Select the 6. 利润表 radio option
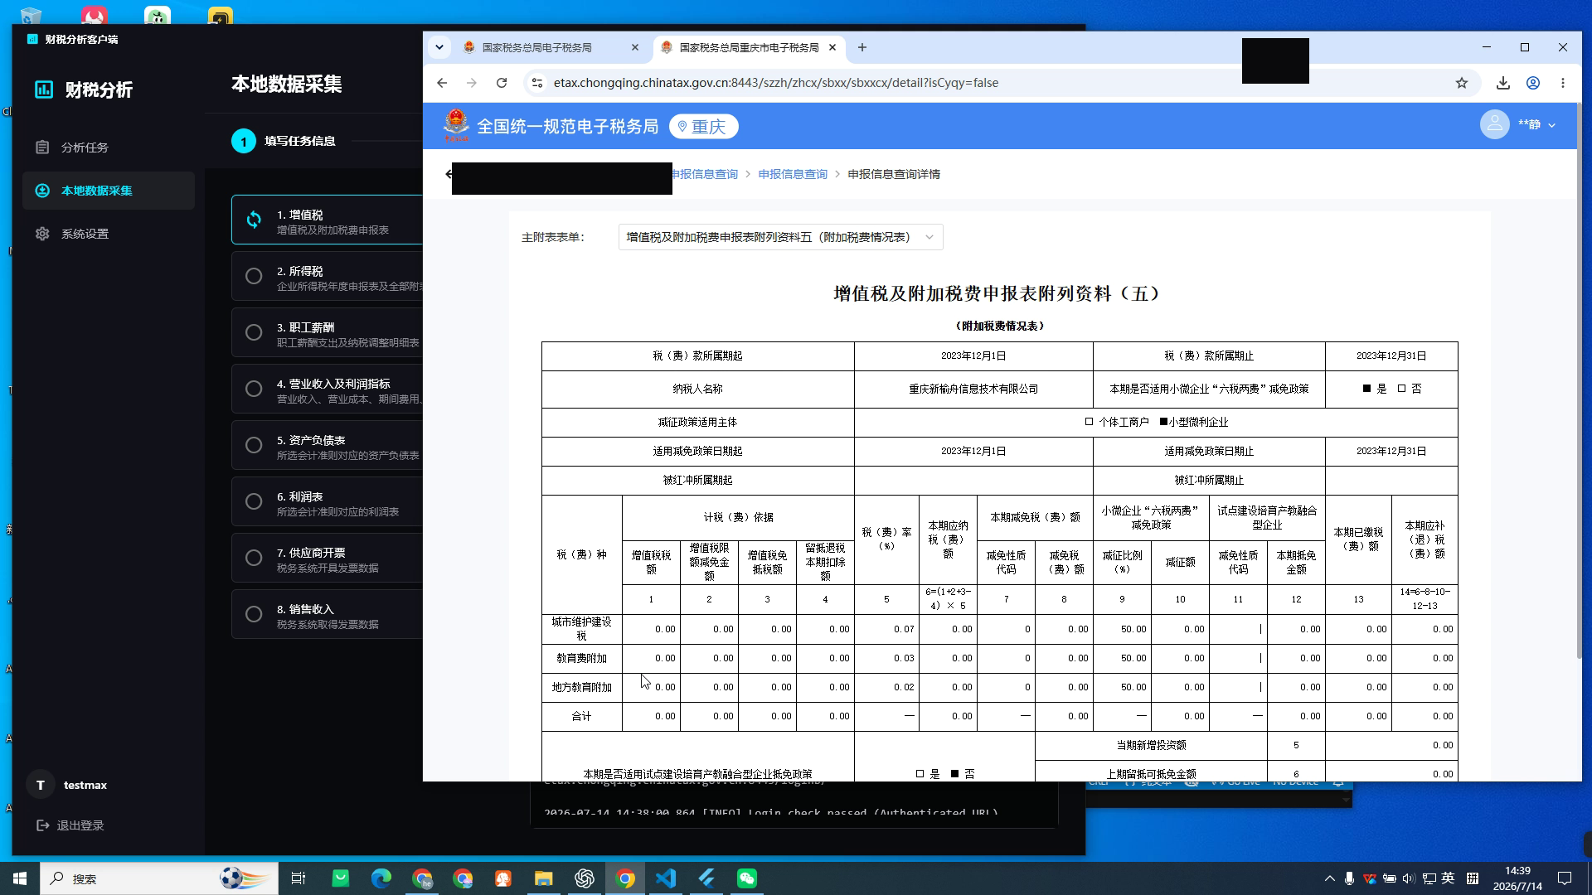This screenshot has height=895, width=1592. coord(254,501)
